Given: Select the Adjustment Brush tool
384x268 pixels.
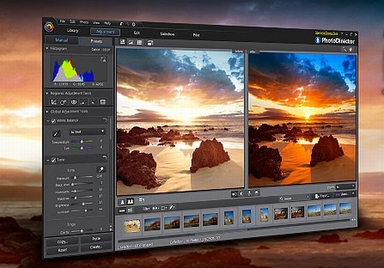Looking at the screenshot, I should tap(84, 103).
